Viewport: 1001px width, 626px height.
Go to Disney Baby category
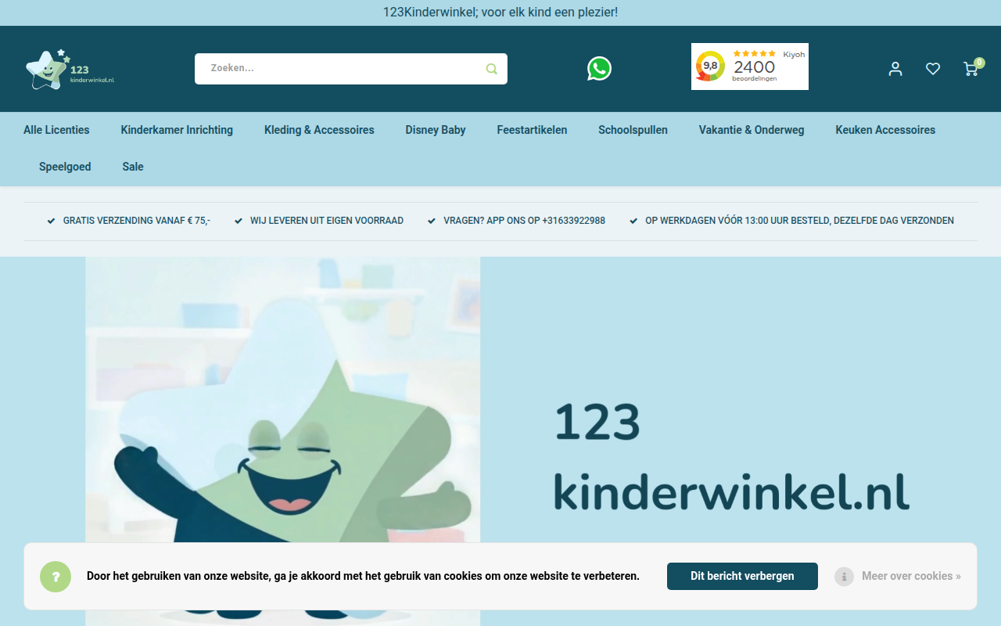pyautogui.click(x=436, y=130)
